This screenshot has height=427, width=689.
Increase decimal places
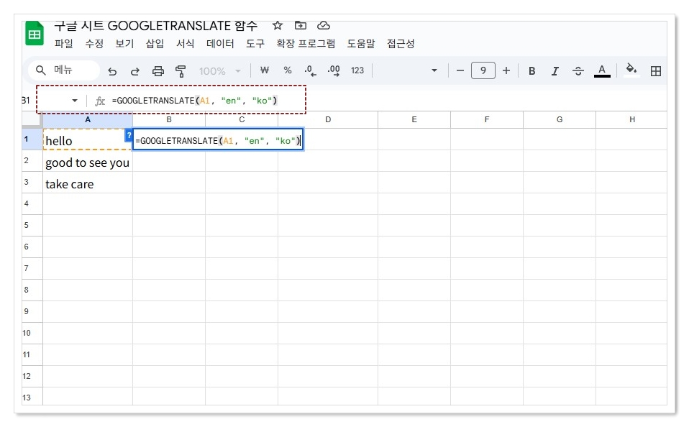[x=334, y=70]
